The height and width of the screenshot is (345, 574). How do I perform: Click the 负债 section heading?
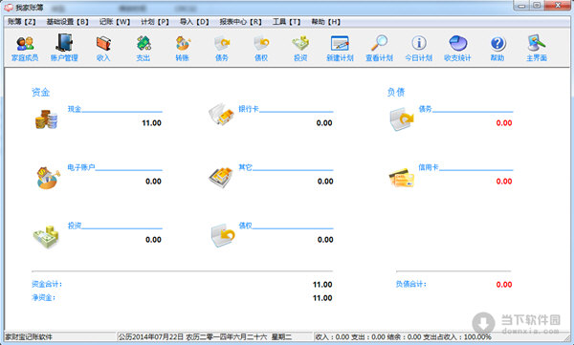tap(396, 92)
